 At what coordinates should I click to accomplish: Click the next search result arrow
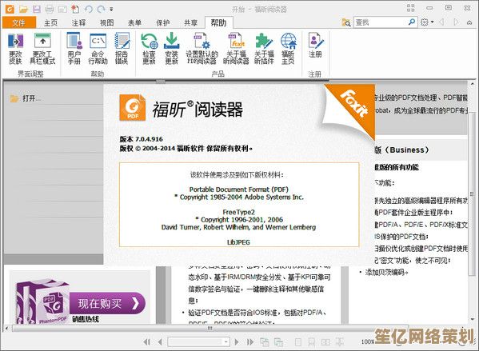point(456,22)
